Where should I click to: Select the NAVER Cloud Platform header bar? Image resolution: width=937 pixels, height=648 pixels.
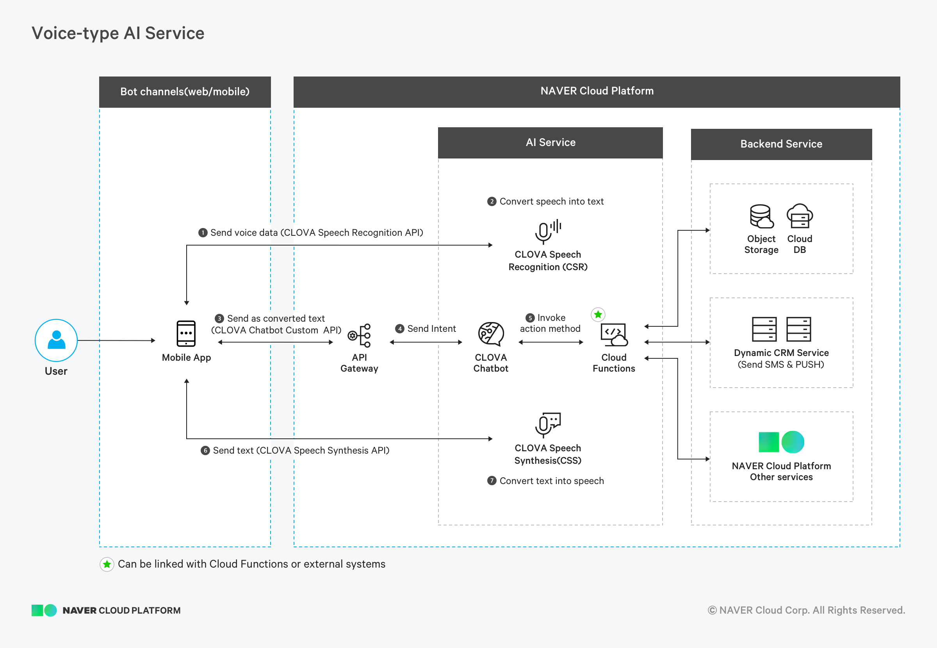(x=597, y=92)
